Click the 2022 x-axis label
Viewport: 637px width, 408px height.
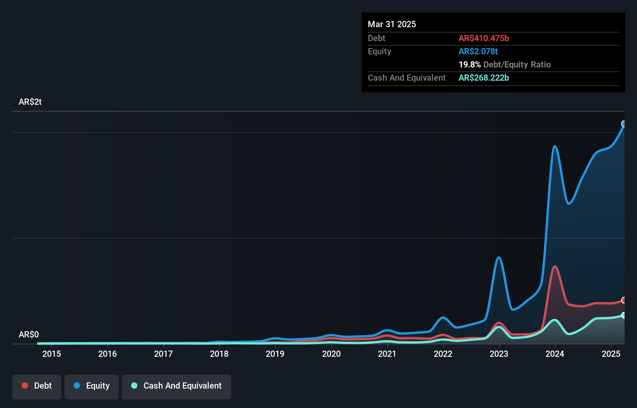pyautogui.click(x=443, y=354)
